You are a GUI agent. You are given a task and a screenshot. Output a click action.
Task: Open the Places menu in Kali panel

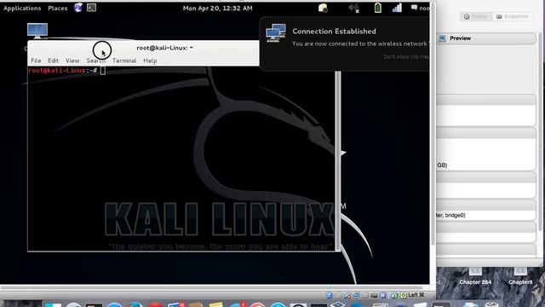pos(58,8)
